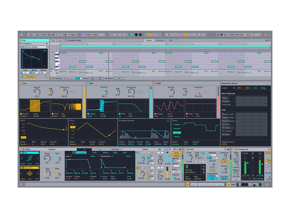
Task: Click the Randomize velocity button
Action: 69,78
